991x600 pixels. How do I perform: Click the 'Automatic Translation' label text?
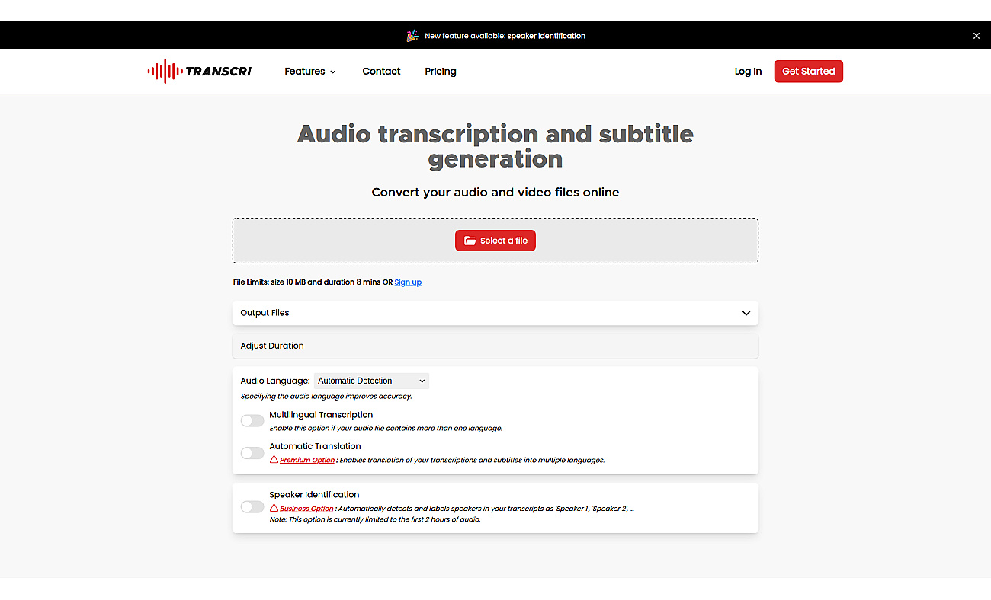315,447
